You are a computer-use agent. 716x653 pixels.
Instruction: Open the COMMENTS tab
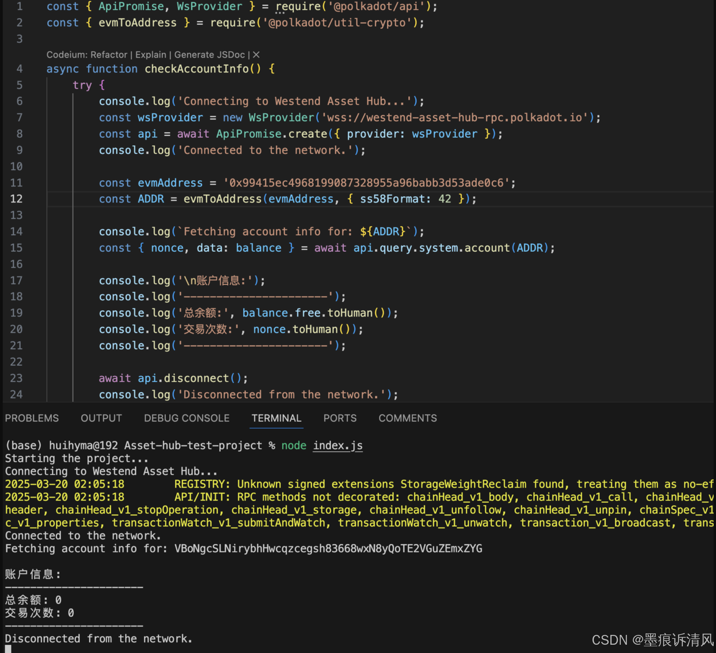[408, 418]
